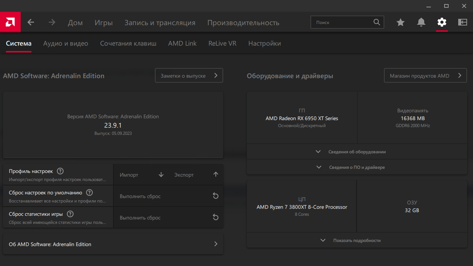Go back with the left arrow
Image resolution: width=473 pixels, height=266 pixels.
coord(31,22)
